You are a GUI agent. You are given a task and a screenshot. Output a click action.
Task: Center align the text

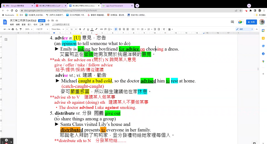tap(120, 29)
